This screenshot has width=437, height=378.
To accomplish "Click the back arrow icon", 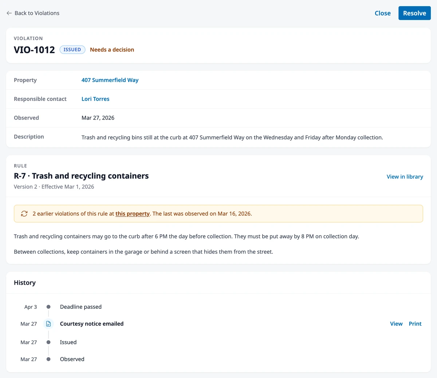I will point(9,13).
